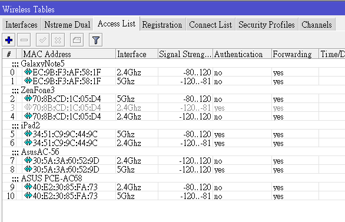Select row 10 for the 5Ghz interface

[x=174, y=196]
